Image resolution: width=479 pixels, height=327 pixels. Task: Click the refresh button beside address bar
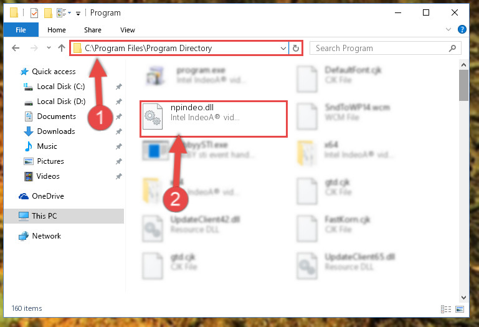point(295,49)
